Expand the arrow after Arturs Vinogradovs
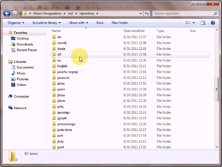 pyautogui.click(x=65, y=13)
